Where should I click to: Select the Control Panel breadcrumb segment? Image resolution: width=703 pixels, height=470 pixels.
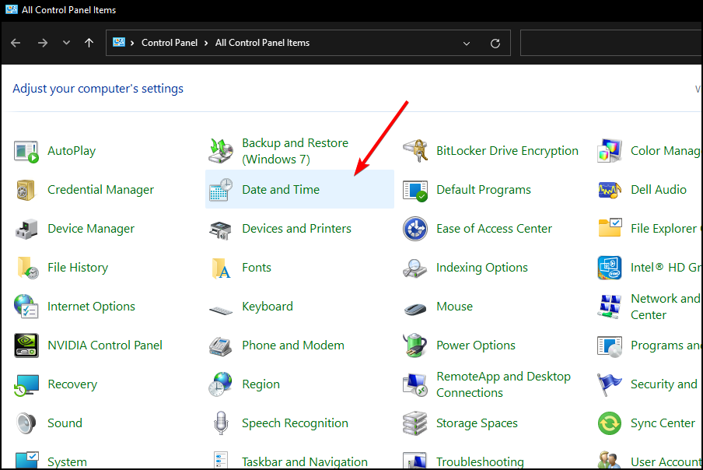pos(170,43)
